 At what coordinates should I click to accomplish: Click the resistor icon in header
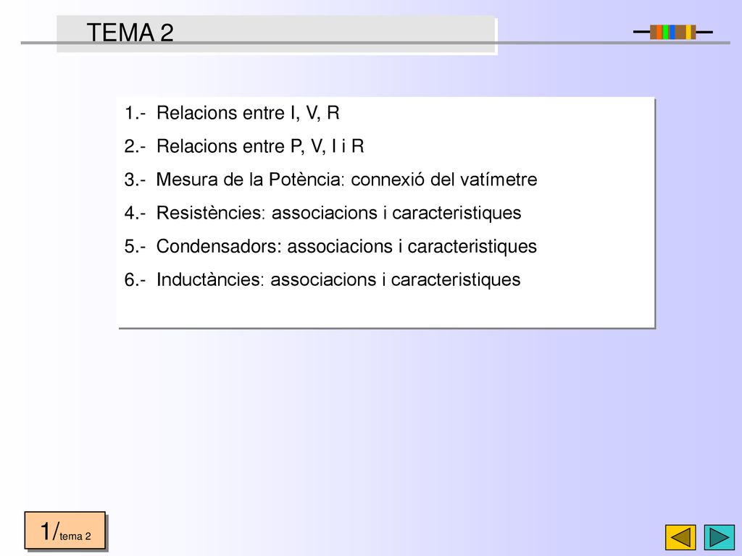click(x=673, y=32)
